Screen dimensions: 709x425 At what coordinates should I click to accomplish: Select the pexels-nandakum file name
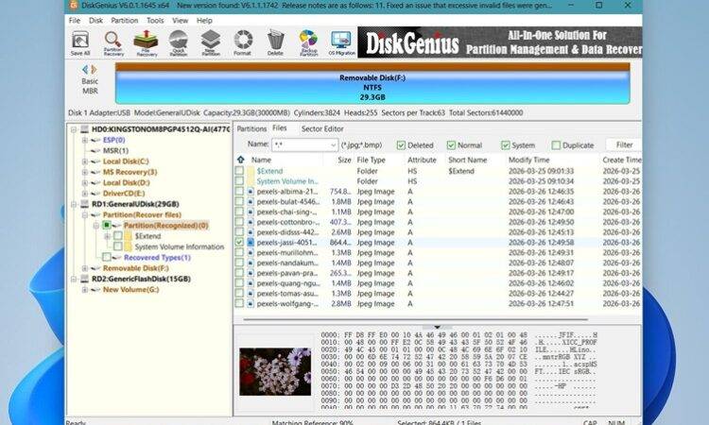[x=286, y=263]
